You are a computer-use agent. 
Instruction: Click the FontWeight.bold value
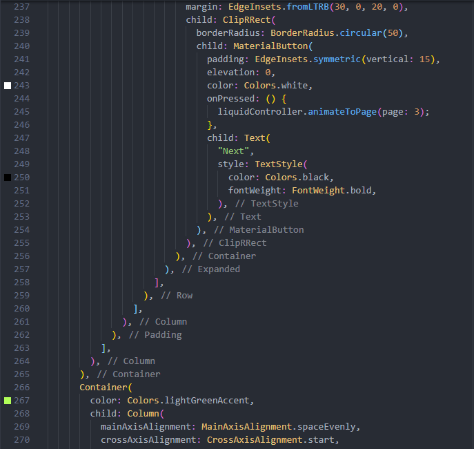[334, 191]
